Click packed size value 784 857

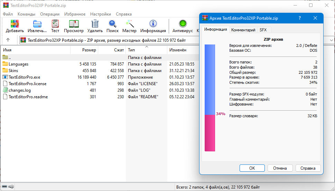[x=117, y=64]
